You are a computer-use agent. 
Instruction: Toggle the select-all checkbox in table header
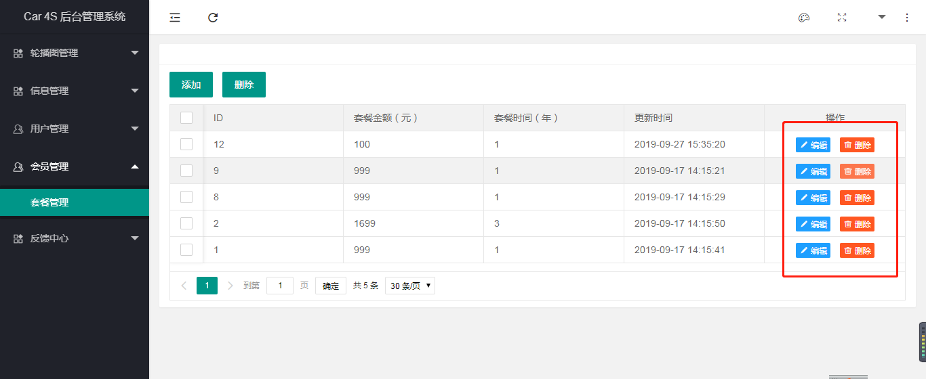186,118
